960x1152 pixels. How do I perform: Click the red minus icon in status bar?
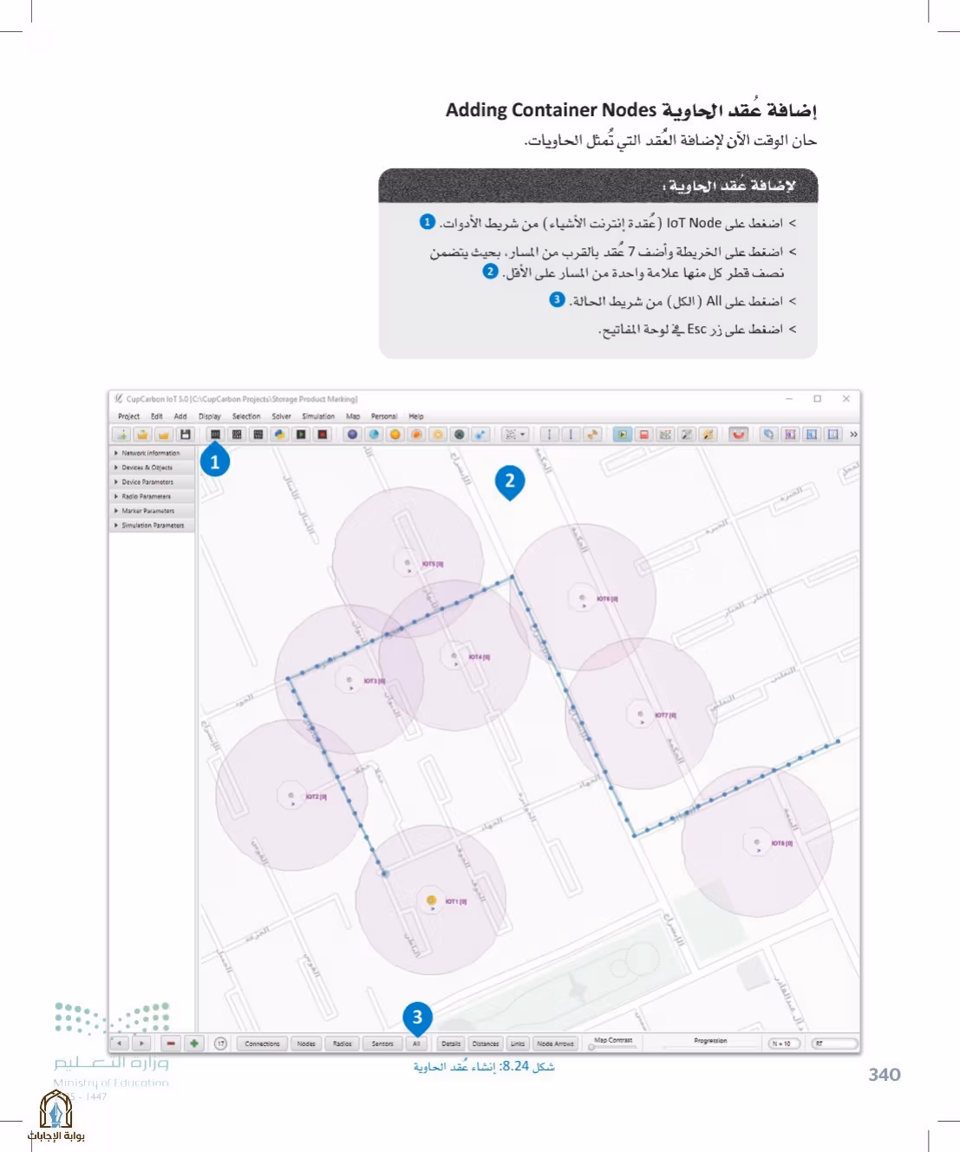pyautogui.click(x=171, y=1044)
